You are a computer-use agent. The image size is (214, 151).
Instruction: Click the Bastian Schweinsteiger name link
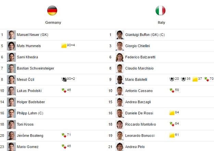36,68
